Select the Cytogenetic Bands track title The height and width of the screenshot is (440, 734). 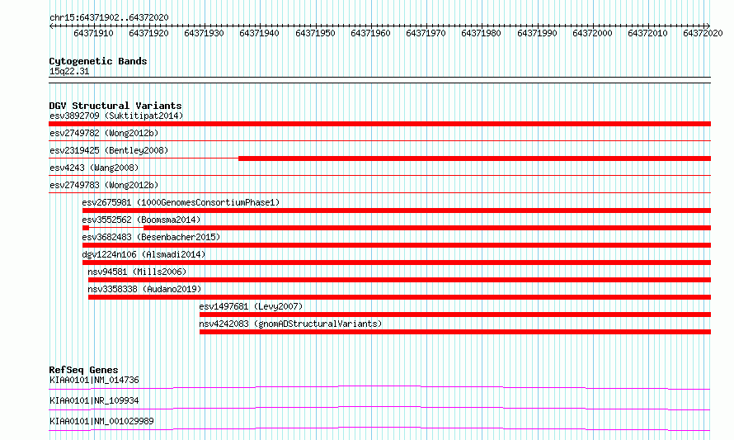click(x=98, y=61)
